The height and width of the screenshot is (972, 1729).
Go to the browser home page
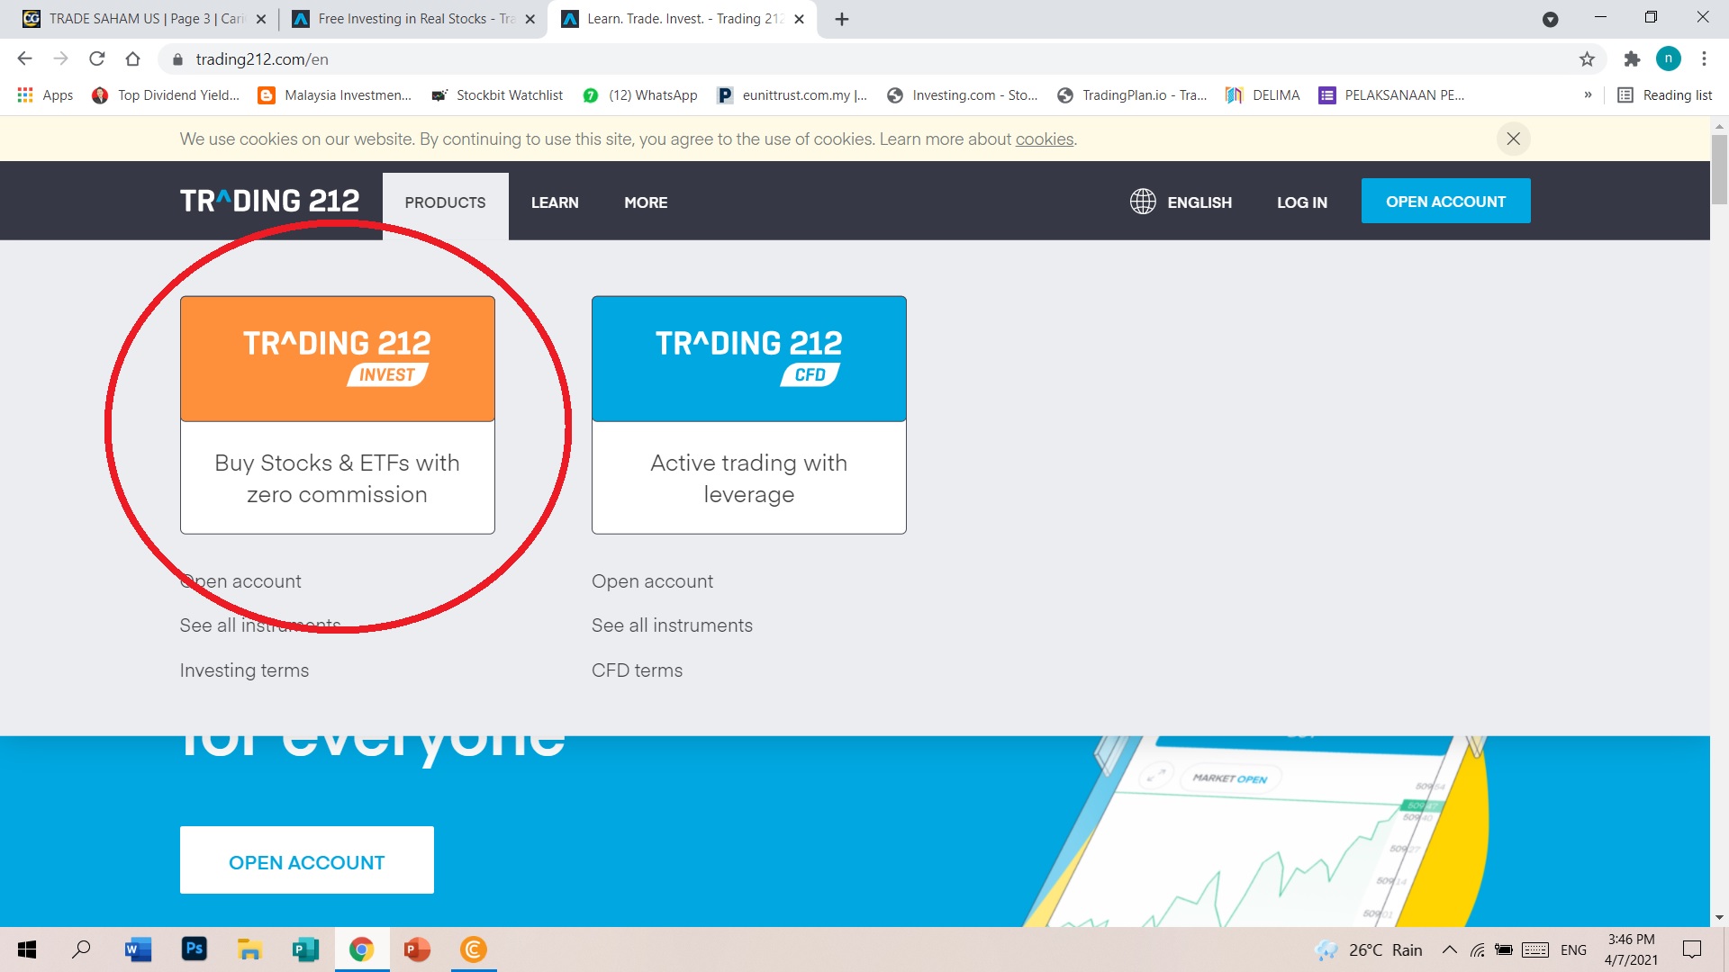point(132,59)
